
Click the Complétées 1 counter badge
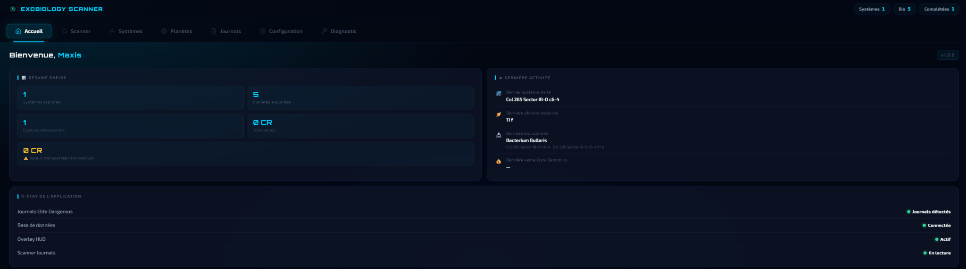pos(939,9)
